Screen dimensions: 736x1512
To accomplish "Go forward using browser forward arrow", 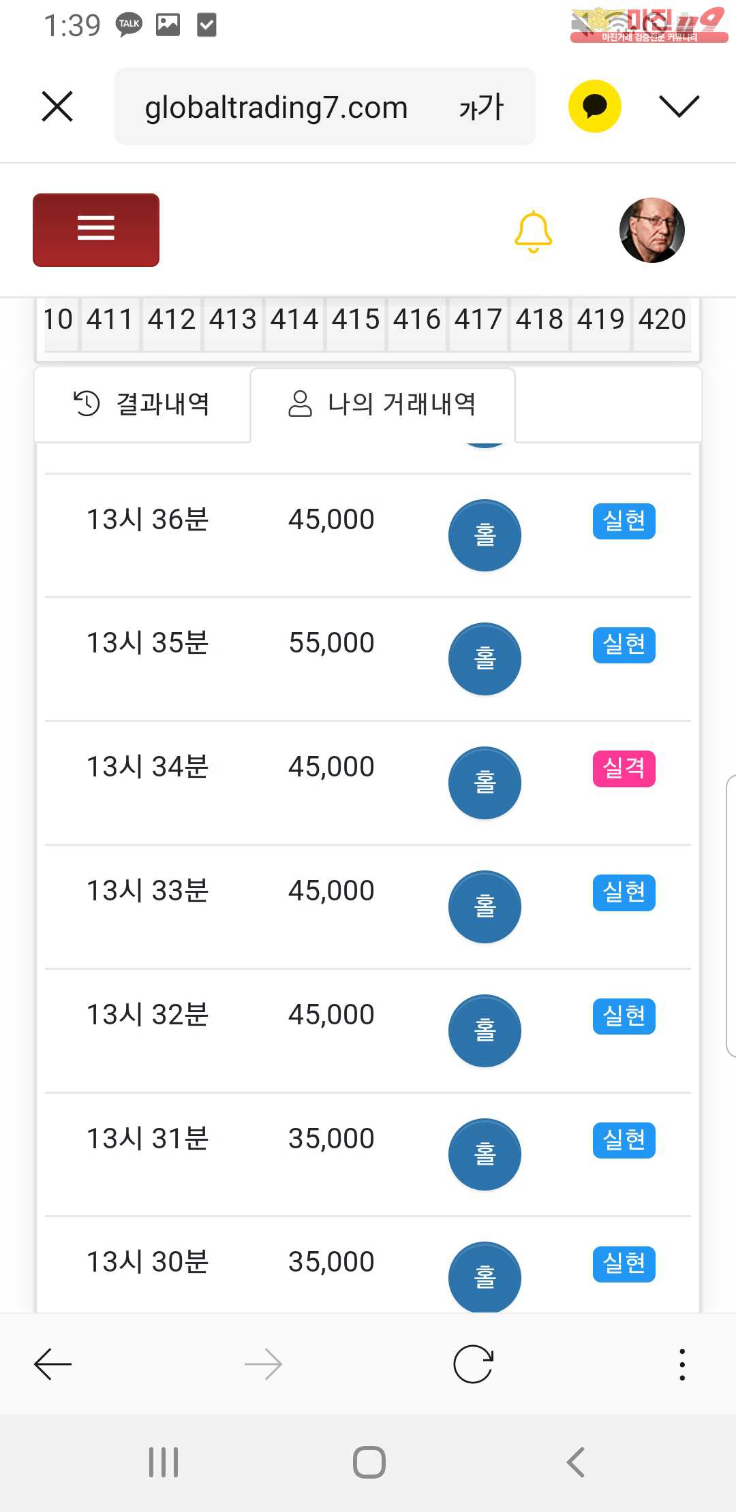I will point(263,1364).
